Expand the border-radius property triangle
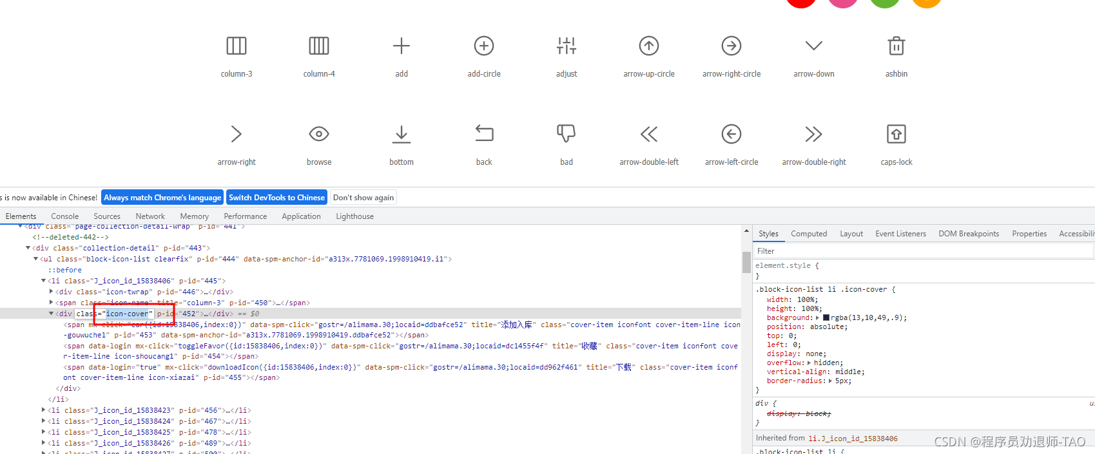 click(x=830, y=381)
